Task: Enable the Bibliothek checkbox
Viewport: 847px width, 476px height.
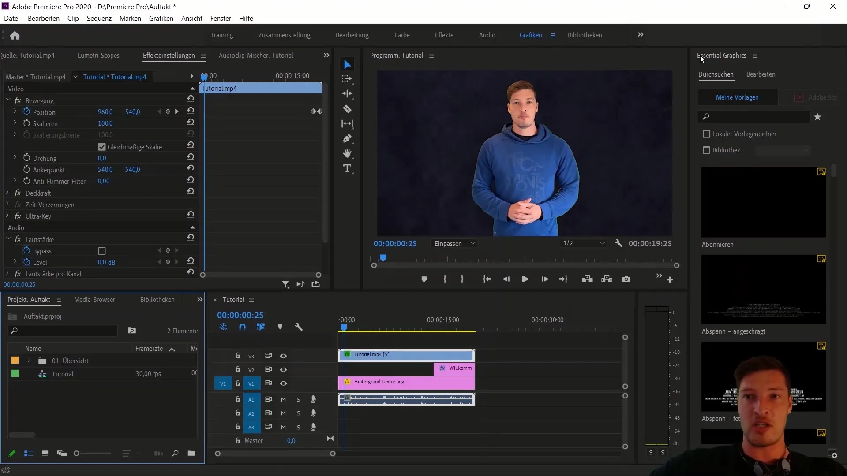Action: click(x=706, y=150)
